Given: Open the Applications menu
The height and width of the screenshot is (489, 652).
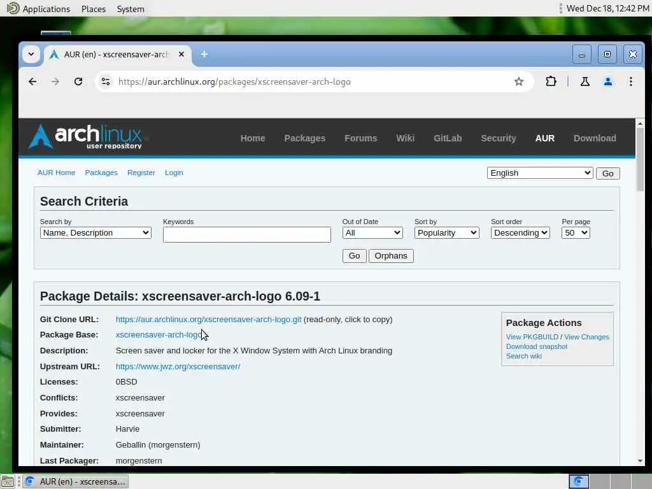Looking at the screenshot, I should tap(46, 9).
